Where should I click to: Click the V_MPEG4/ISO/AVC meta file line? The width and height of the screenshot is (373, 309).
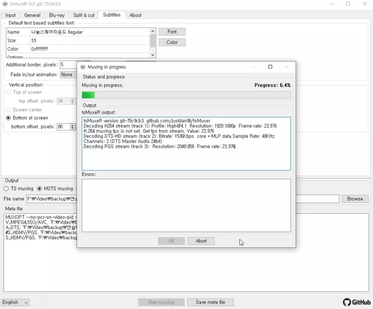click(41, 222)
